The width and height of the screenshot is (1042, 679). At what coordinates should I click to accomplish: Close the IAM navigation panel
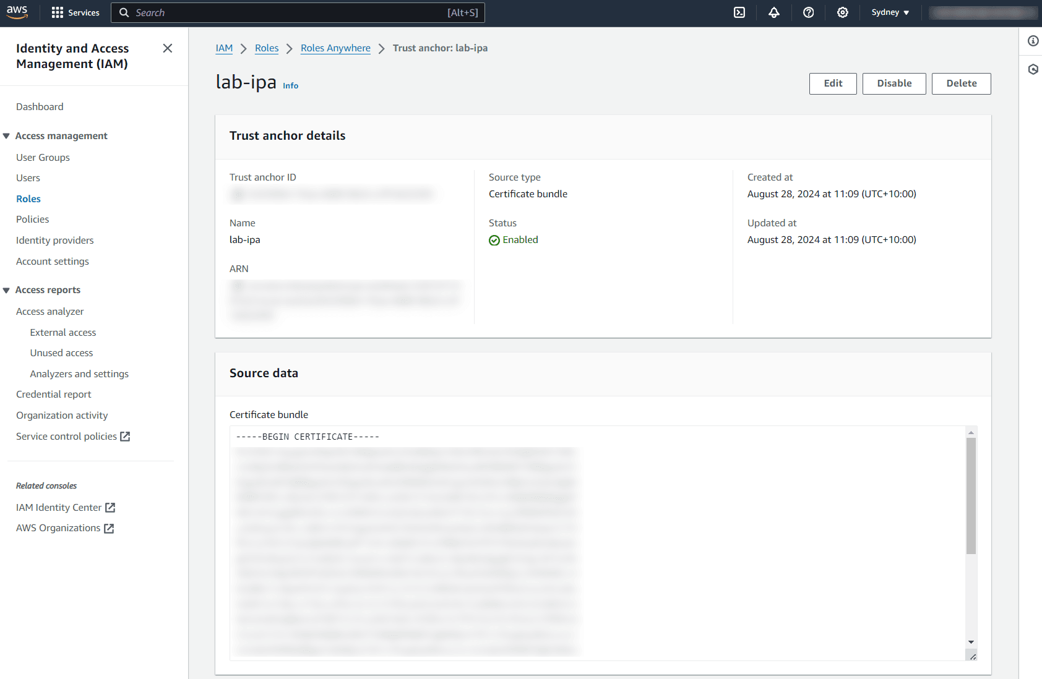pyautogui.click(x=168, y=48)
